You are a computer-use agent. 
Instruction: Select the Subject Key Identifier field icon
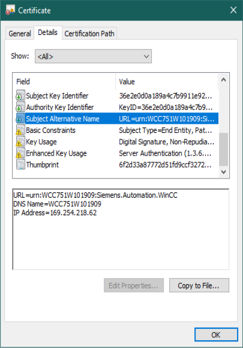[20, 96]
